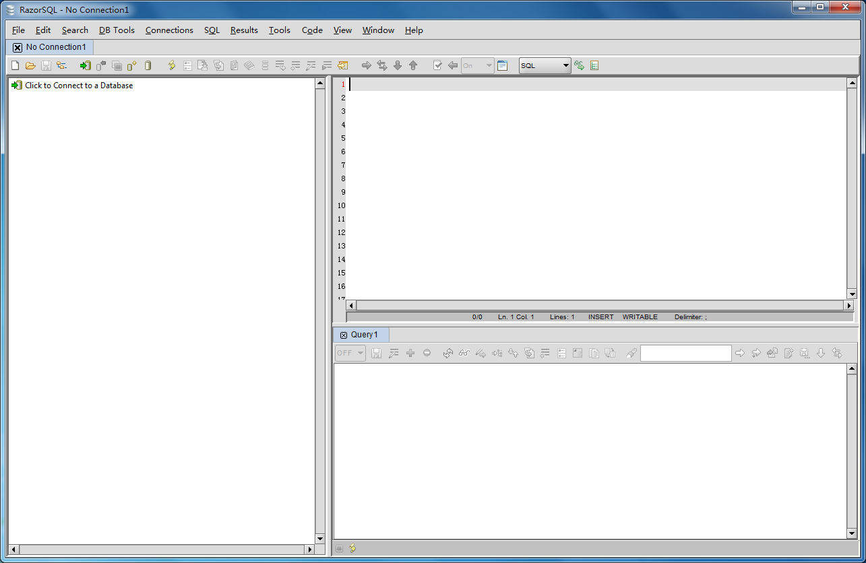Click the right arrow icon after results search field
Viewport: 866px width, 563px height.
point(739,353)
